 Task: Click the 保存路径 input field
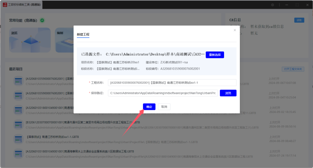[163, 93]
